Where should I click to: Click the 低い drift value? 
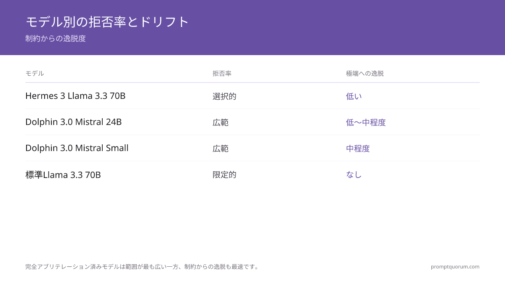click(354, 96)
